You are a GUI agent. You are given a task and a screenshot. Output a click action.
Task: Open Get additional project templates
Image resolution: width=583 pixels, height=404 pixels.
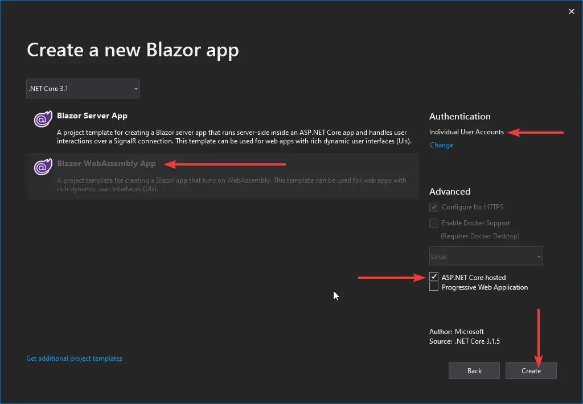74,358
